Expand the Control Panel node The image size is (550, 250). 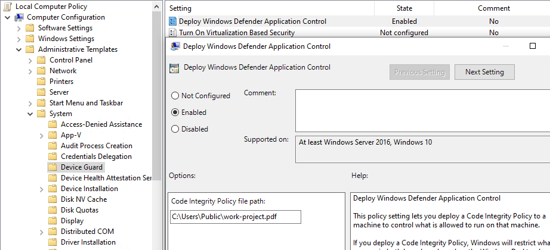coord(30,60)
